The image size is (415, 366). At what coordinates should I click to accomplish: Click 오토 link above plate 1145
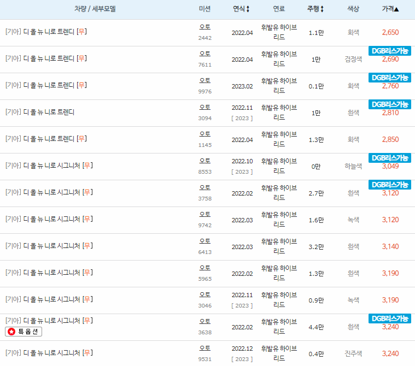[x=205, y=134]
